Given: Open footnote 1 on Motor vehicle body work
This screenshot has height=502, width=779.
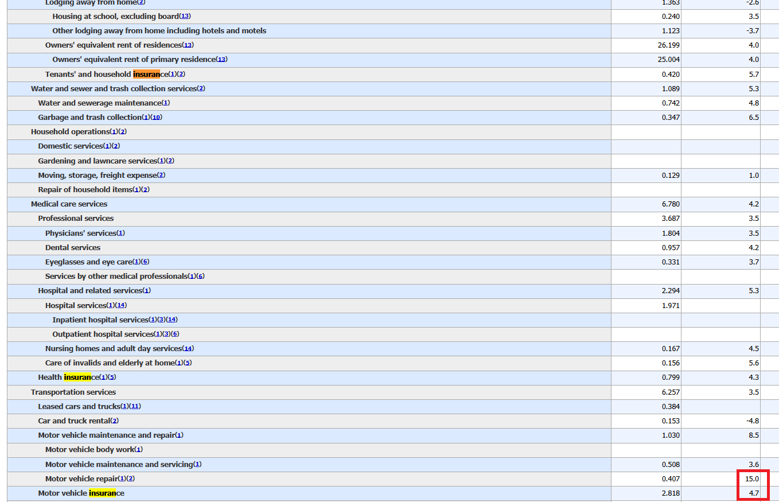Looking at the screenshot, I should (x=139, y=450).
